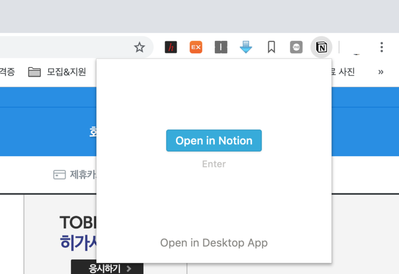Open the 모집&지원 bookmarks folder
Screen dimensions: 399x274
[57, 72]
